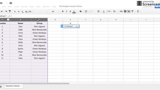Toggle Italic formatting

[x=66, y=11]
